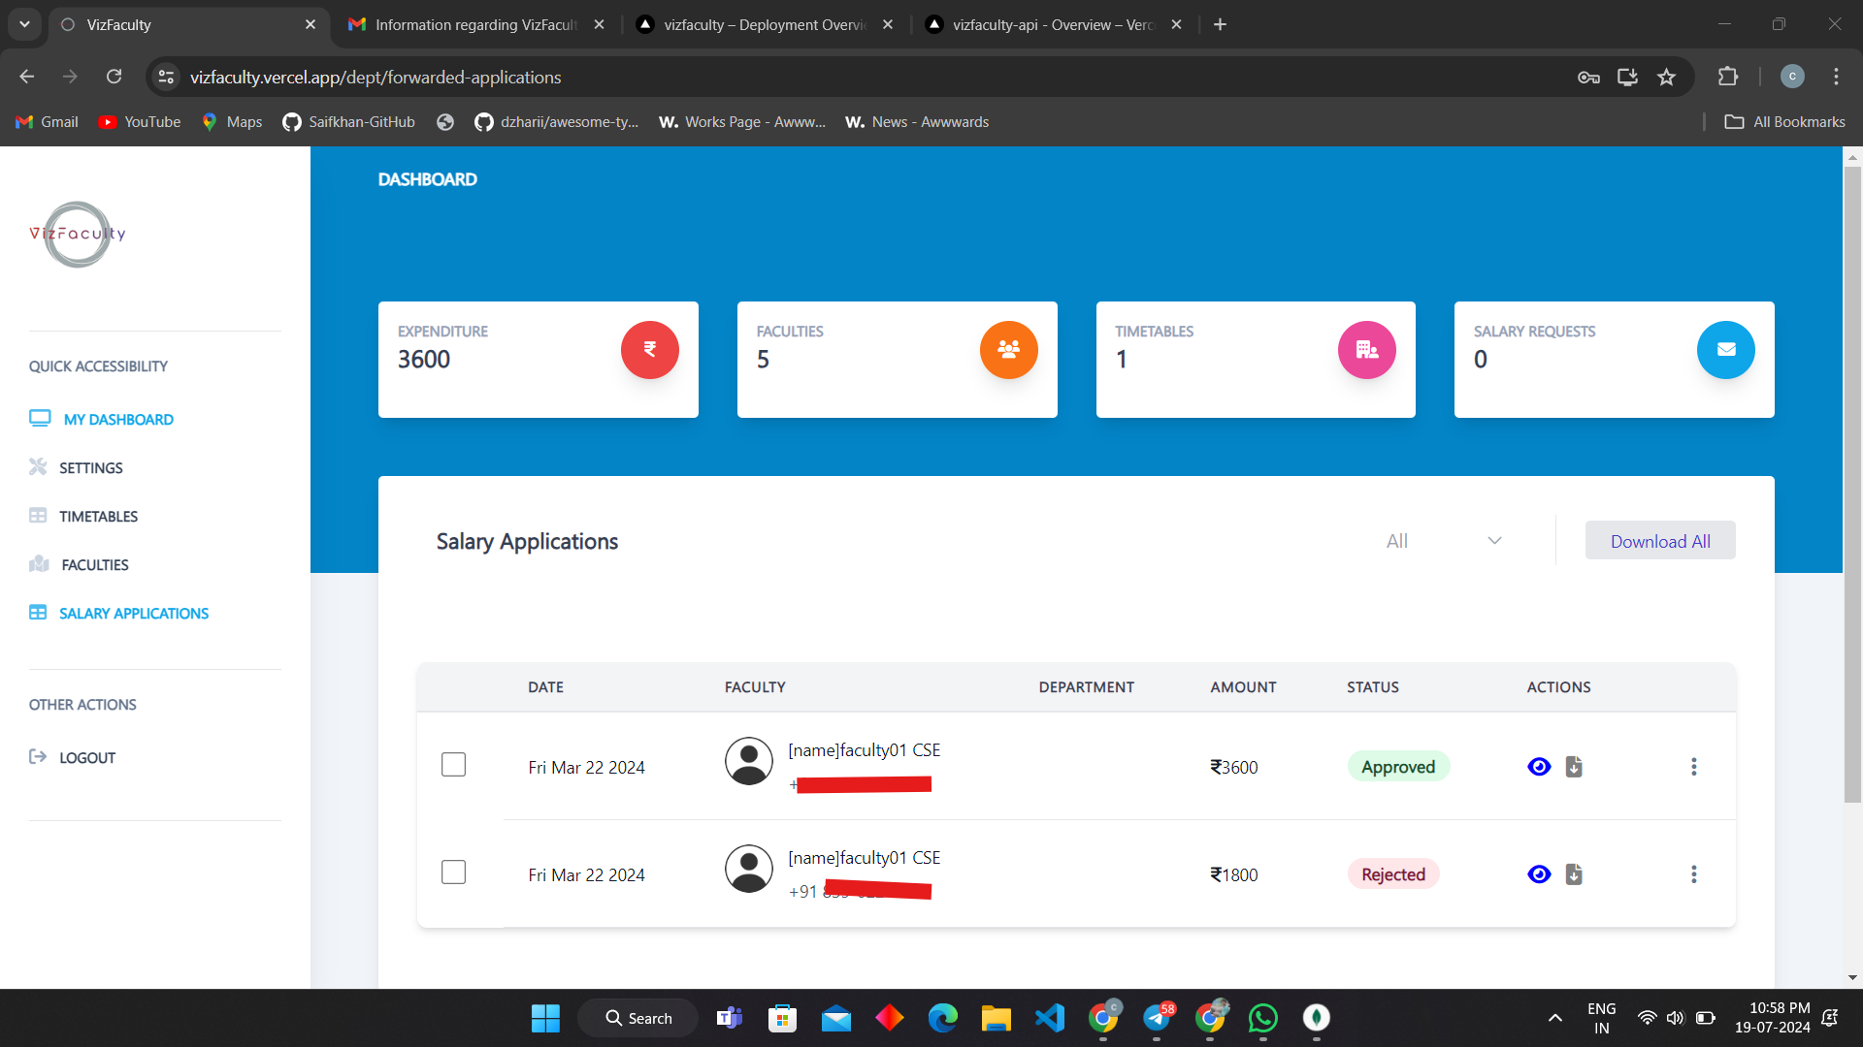Viewport: 1863px width, 1047px height.
Task: Open Timetables from the sidebar
Action: coord(98,516)
